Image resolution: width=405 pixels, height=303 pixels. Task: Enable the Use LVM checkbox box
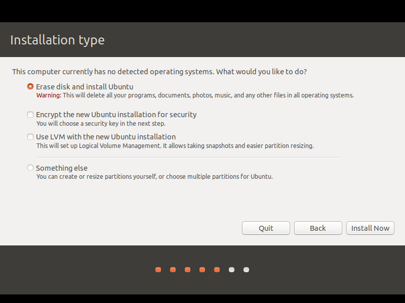[30, 137]
